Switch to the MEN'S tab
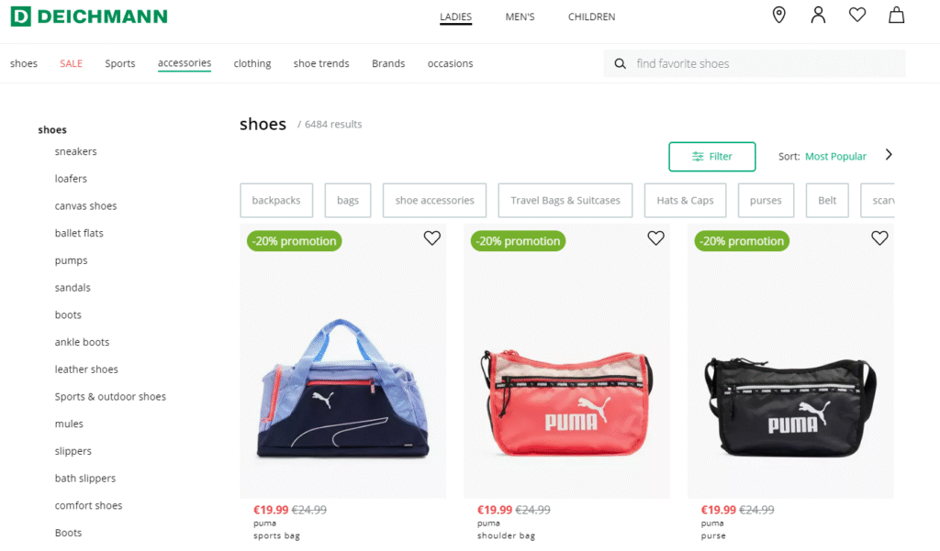Screen dimensions: 940x551 point(520,17)
